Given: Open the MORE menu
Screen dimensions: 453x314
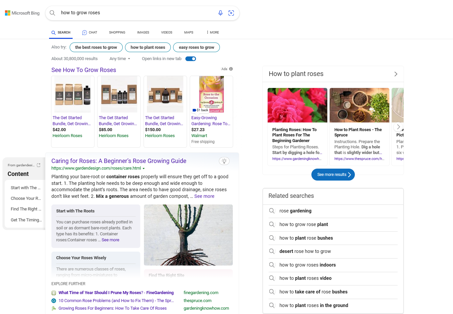Looking at the screenshot, I should [x=213, y=33].
